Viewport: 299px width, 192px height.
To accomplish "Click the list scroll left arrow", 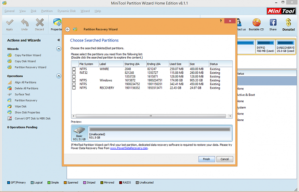I will [x=73, y=116].
